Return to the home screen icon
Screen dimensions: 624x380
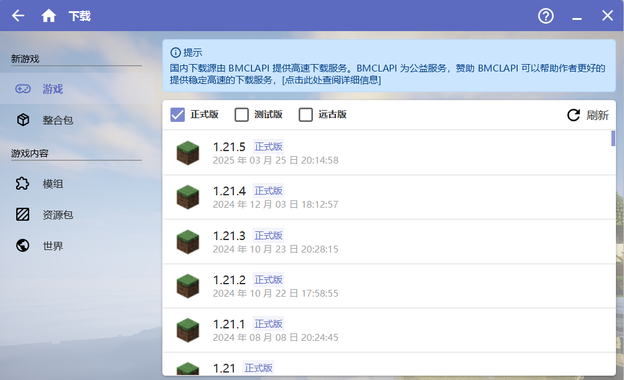[49, 16]
